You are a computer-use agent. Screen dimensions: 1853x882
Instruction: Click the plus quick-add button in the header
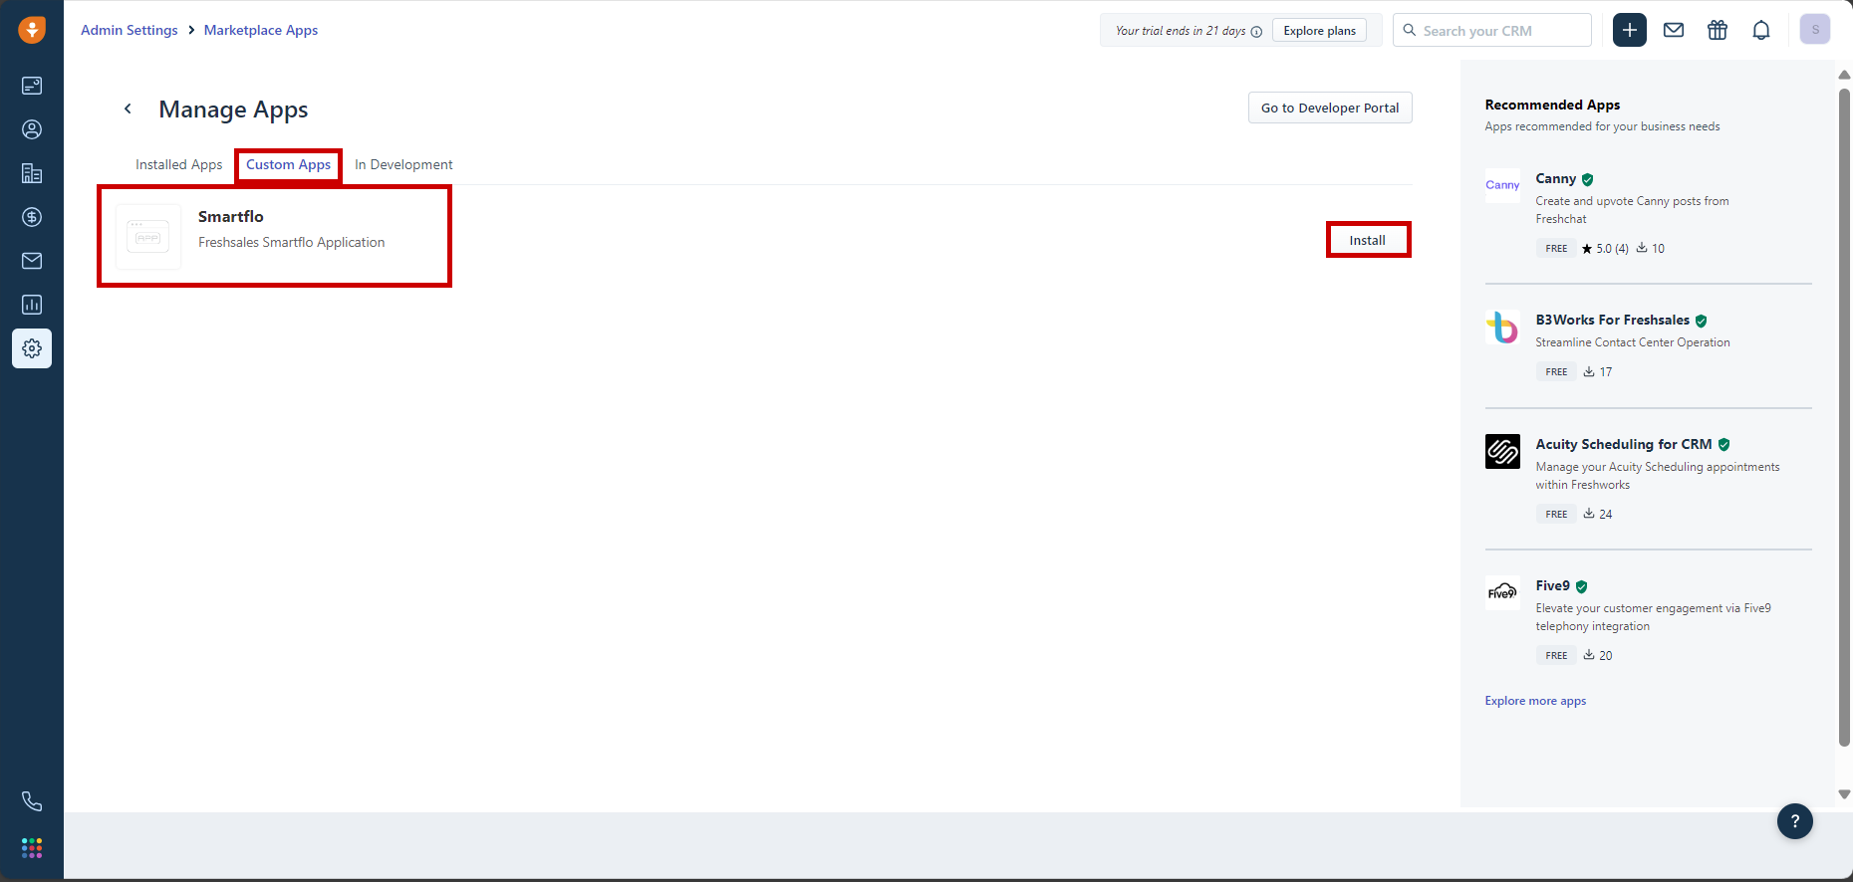tap(1630, 30)
